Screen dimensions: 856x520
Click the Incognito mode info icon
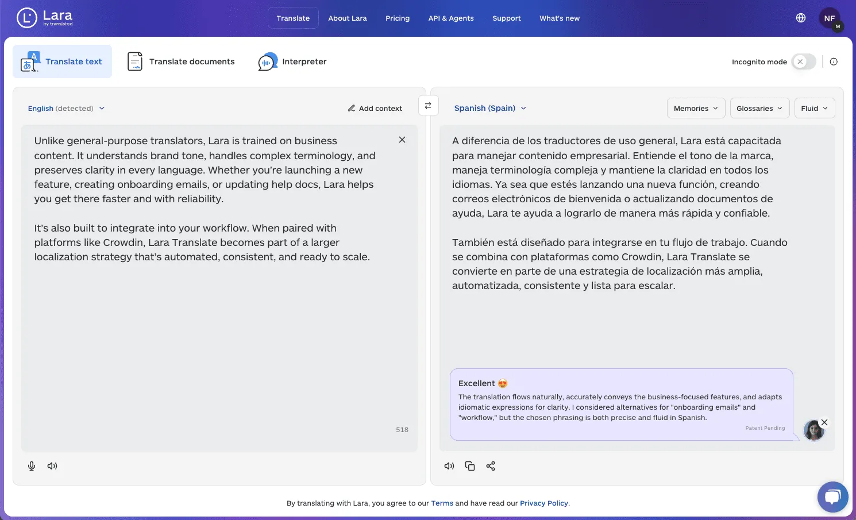(834, 61)
